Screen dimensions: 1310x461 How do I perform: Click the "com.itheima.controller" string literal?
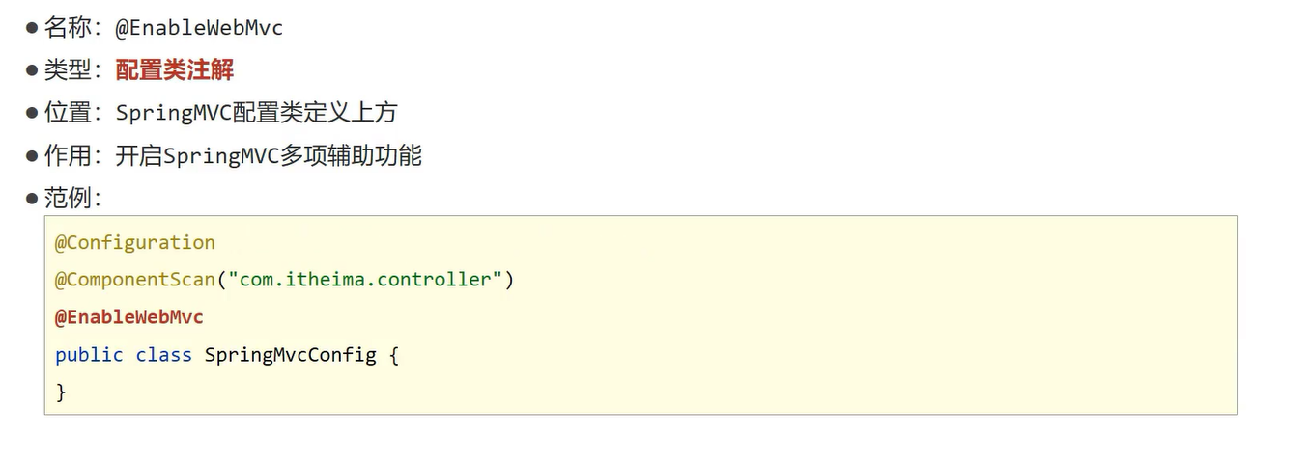click(x=365, y=280)
